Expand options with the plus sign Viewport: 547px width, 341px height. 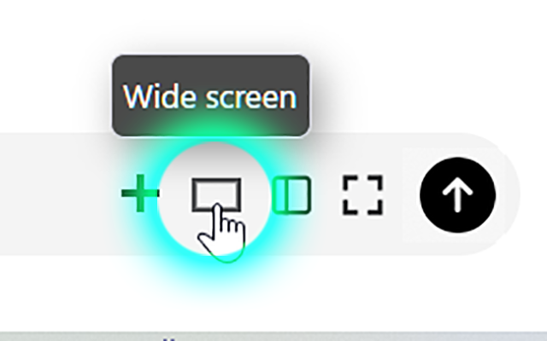(x=140, y=194)
